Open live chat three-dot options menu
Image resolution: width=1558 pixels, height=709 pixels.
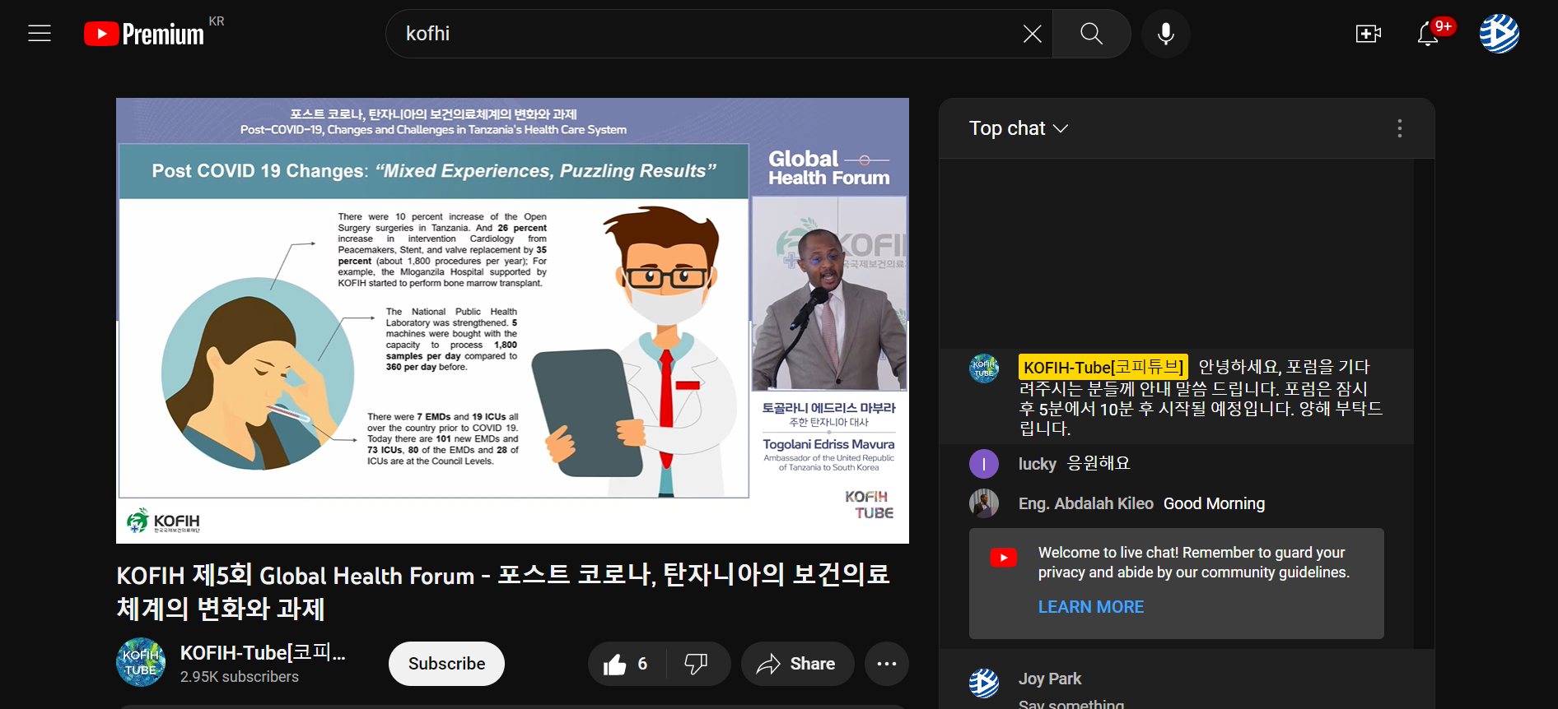pos(1399,128)
